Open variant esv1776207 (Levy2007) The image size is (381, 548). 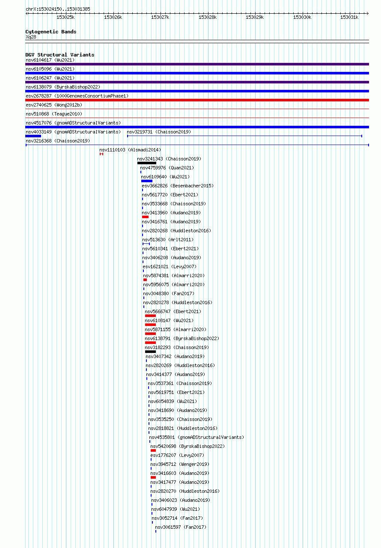coord(178,455)
